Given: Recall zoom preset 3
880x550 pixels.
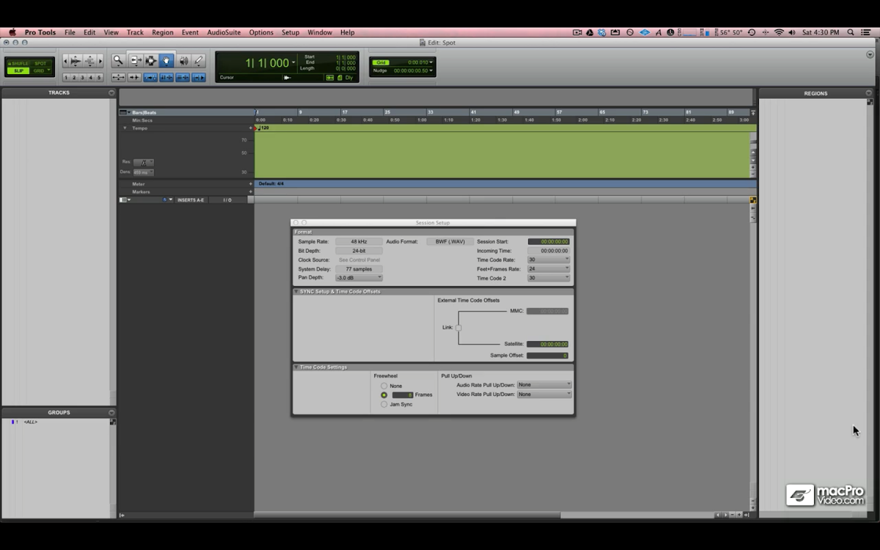Looking at the screenshot, I should coord(82,78).
